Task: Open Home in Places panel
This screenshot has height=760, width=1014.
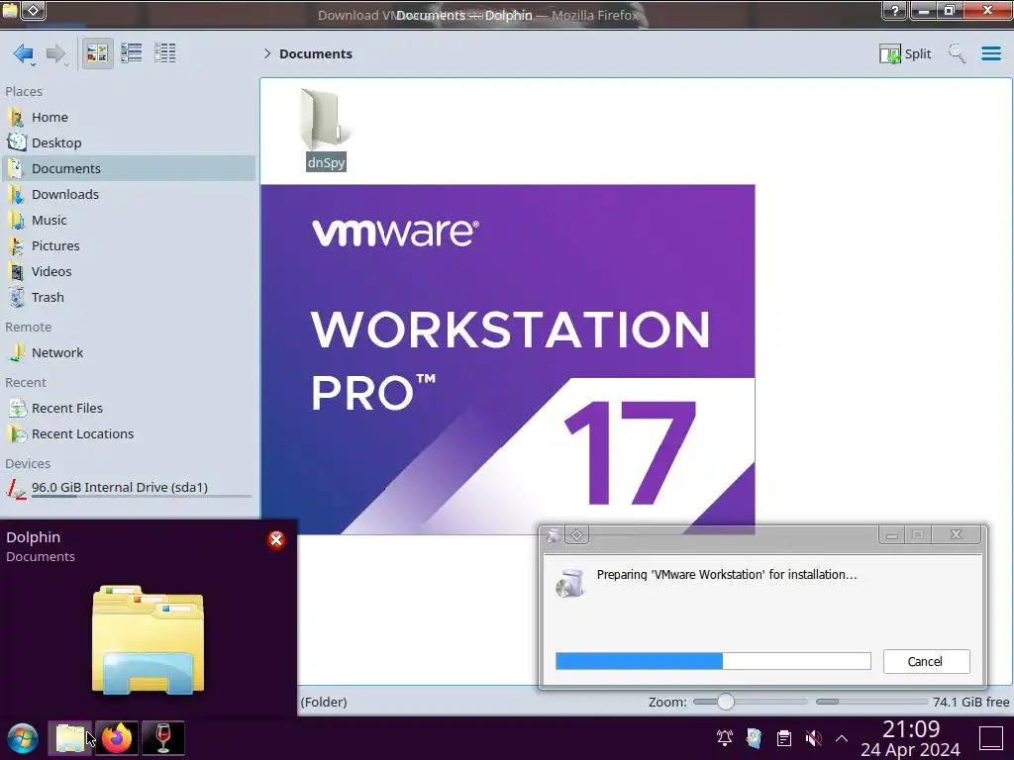Action: click(129, 117)
